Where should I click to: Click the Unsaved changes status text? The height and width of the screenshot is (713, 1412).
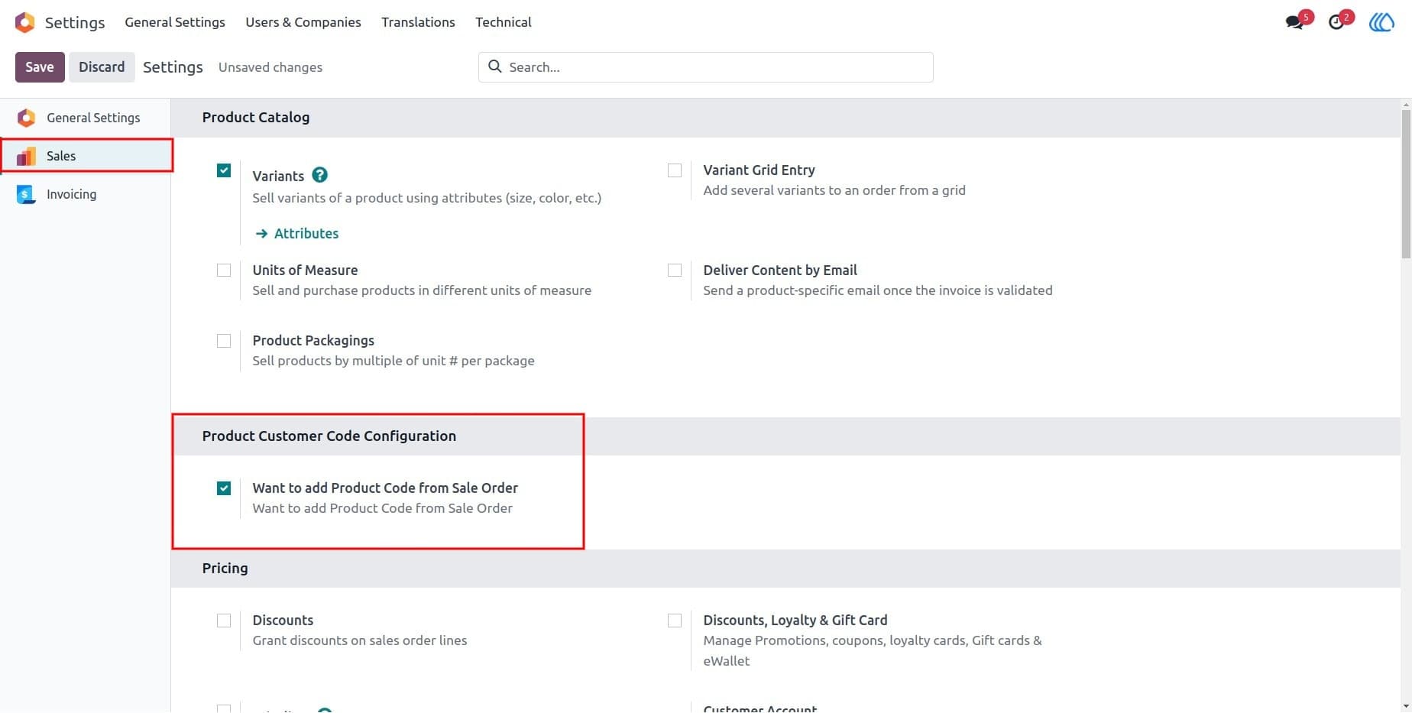[270, 67]
